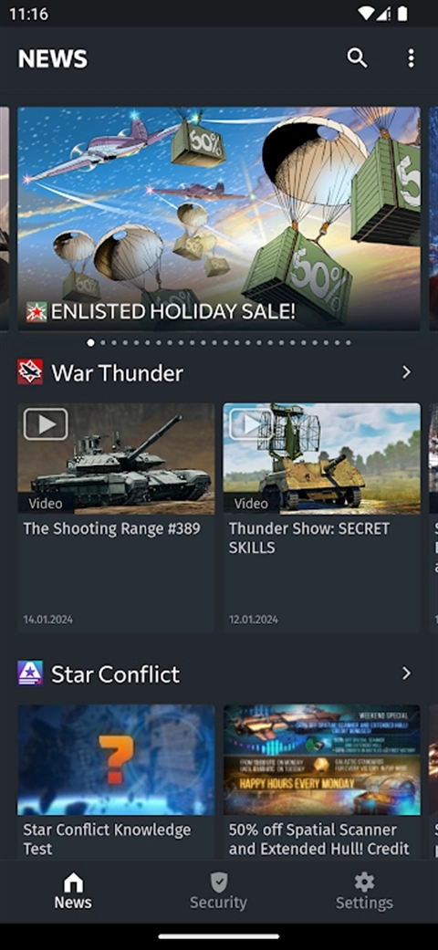Tap the Star Conflict game logo icon
The height and width of the screenshot is (950, 438).
(30, 673)
